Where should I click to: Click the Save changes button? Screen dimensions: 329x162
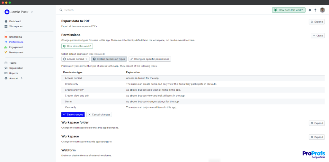(x=73, y=114)
